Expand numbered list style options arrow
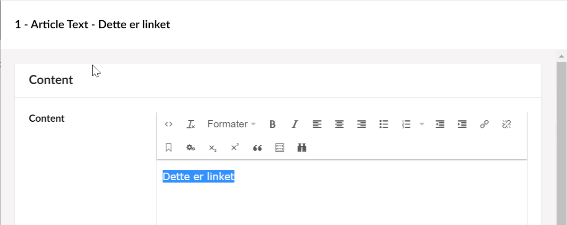This screenshot has height=225, width=567. point(422,125)
